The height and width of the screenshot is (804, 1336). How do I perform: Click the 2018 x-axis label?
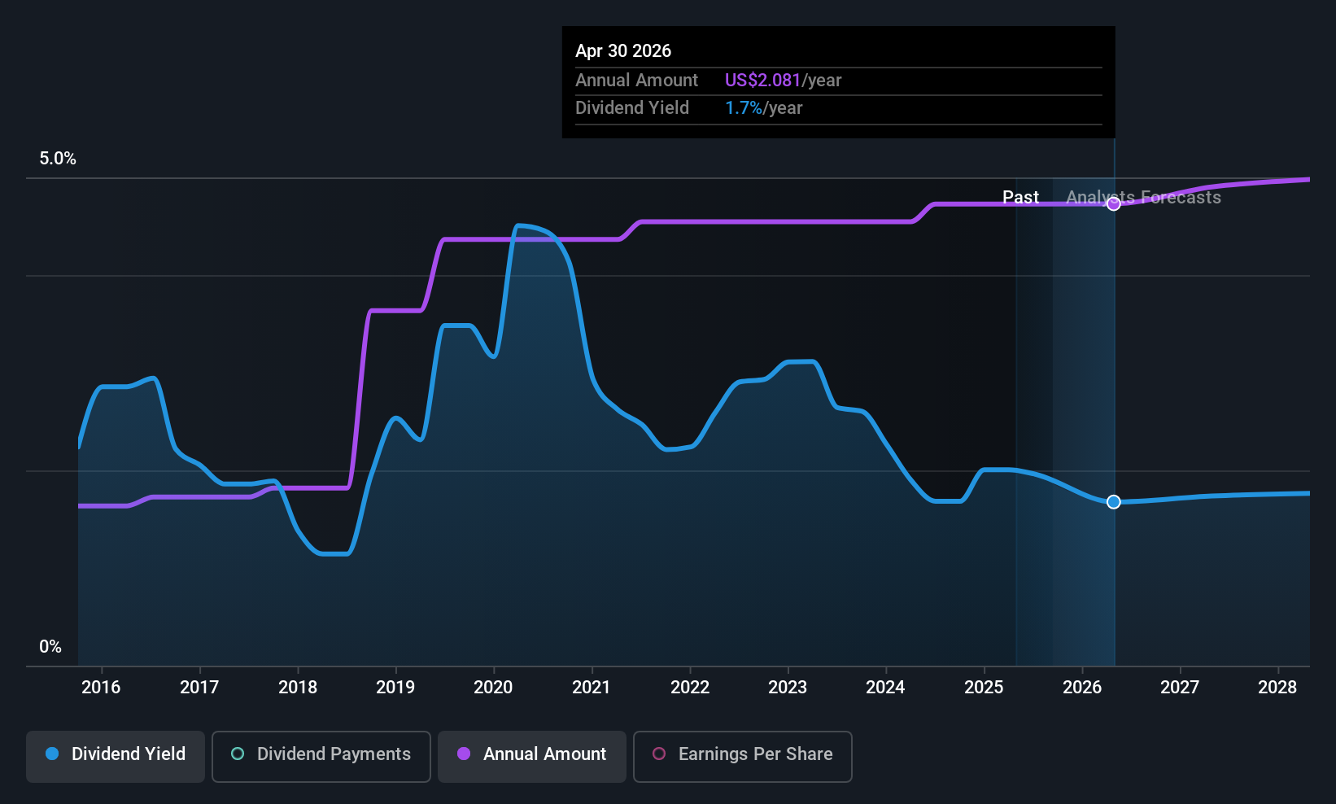pyautogui.click(x=298, y=688)
